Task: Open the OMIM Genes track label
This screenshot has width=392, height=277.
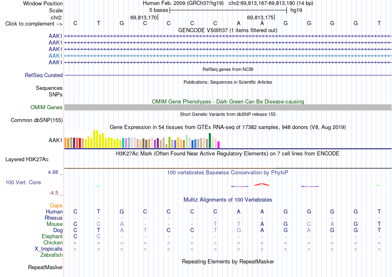Action: coord(47,108)
